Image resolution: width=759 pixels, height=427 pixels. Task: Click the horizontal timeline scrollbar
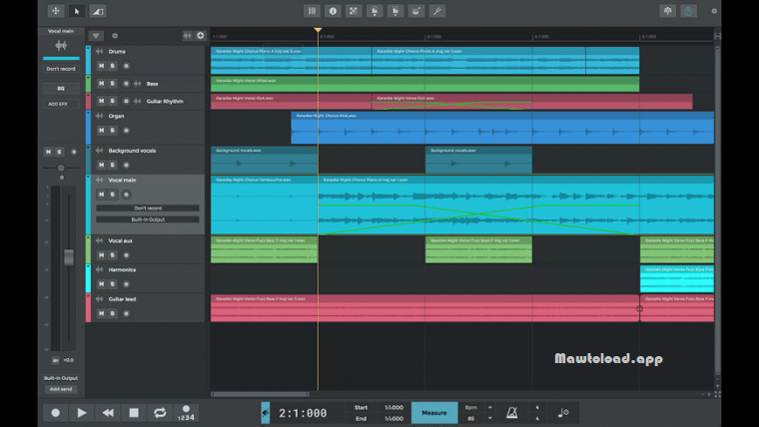pos(260,394)
